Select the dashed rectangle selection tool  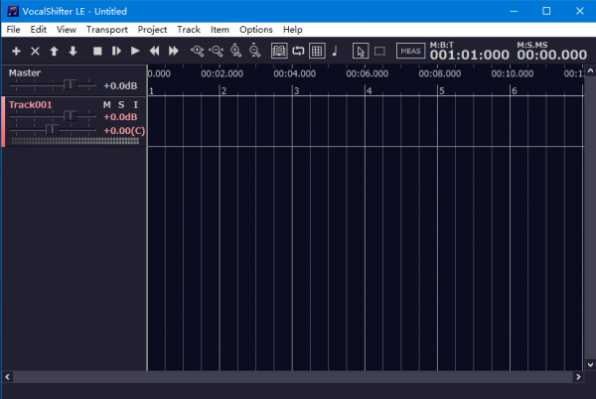379,51
